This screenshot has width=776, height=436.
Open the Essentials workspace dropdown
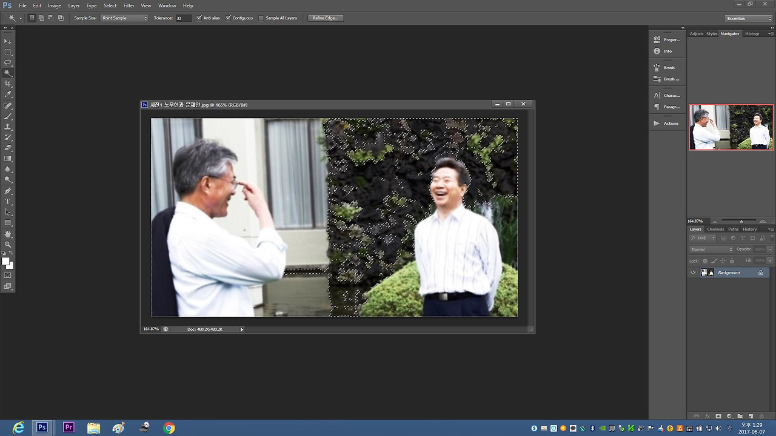[x=749, y=18]
